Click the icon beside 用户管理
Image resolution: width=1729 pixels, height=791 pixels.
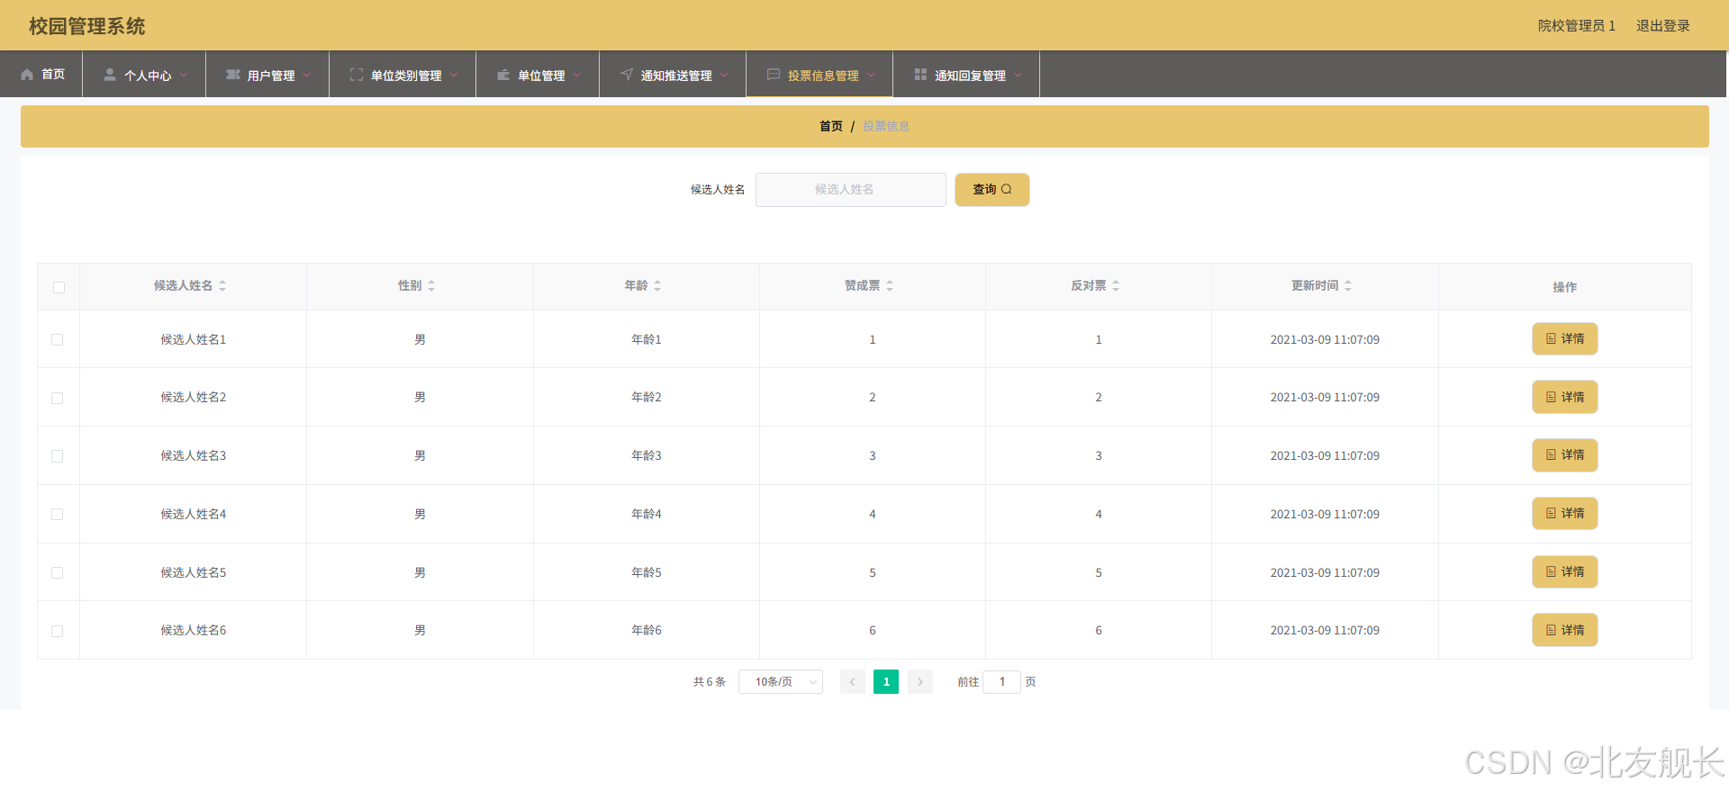[233, 75]
